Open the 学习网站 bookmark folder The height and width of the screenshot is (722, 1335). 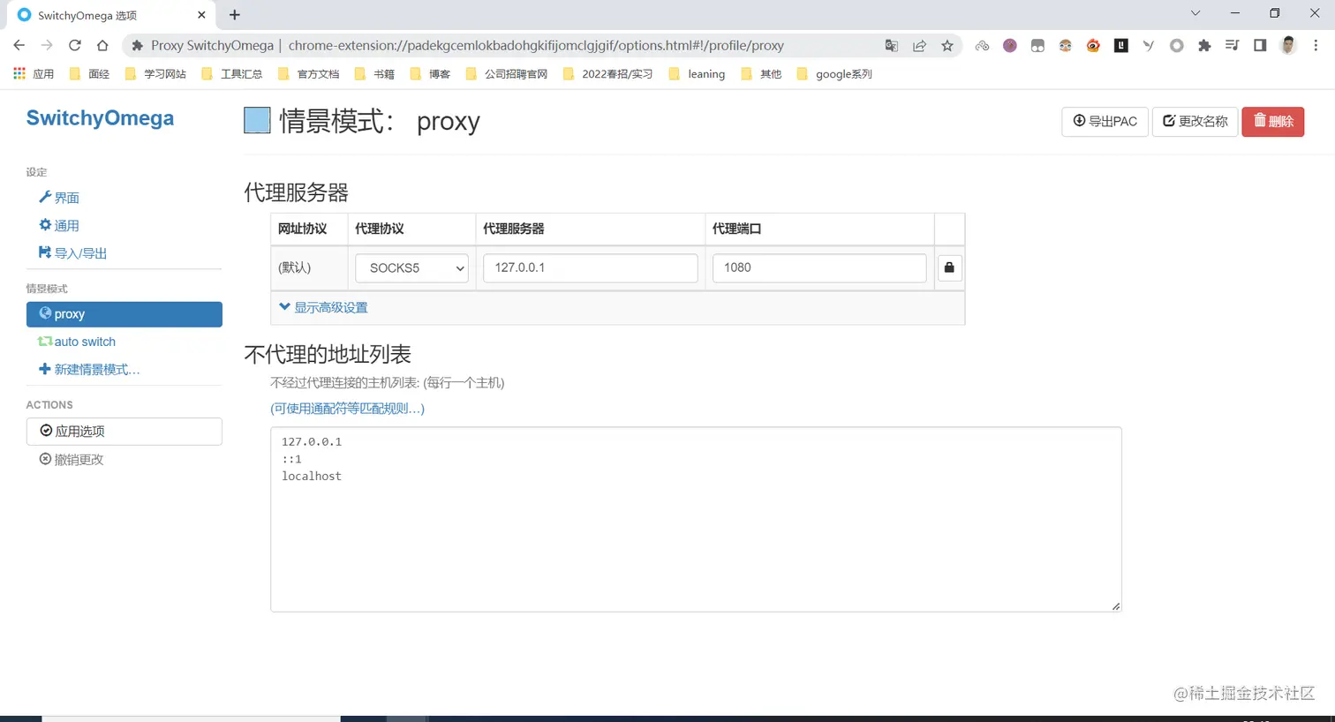[x=155, y=74]
